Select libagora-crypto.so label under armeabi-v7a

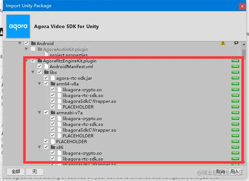82,119
